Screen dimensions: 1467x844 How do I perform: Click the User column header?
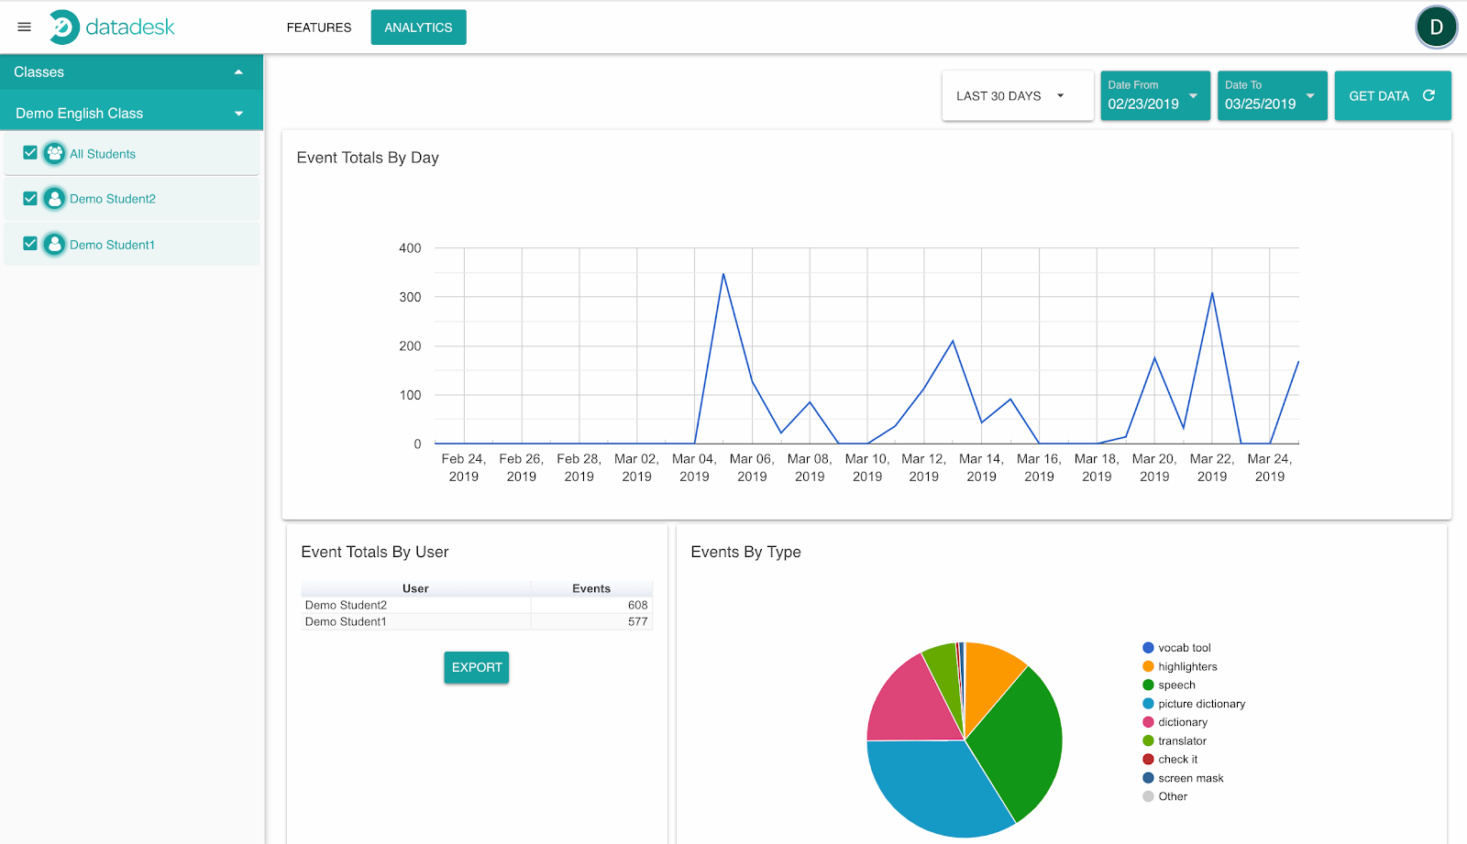(x=415, y=588)
